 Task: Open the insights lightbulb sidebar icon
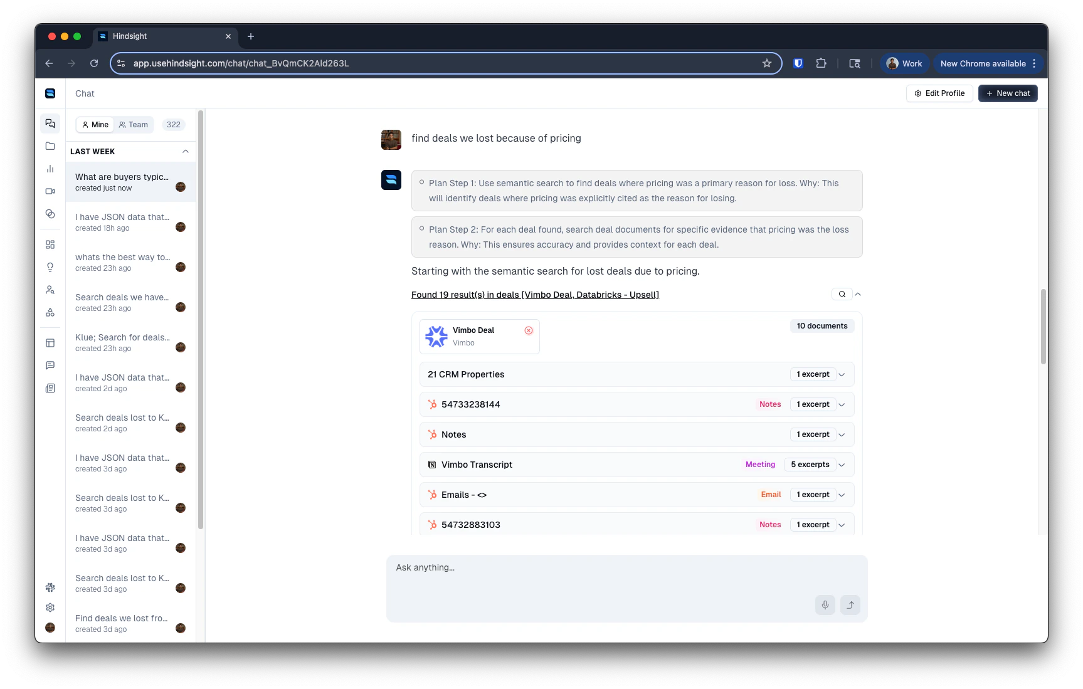tap(50, 267)
